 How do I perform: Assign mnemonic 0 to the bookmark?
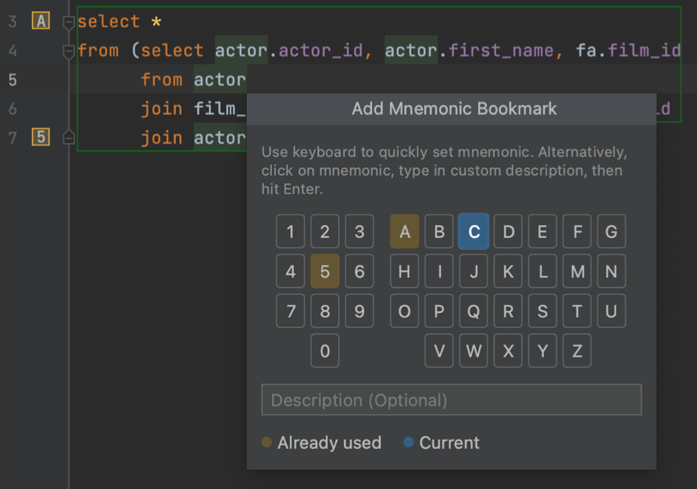pos(324,350)
